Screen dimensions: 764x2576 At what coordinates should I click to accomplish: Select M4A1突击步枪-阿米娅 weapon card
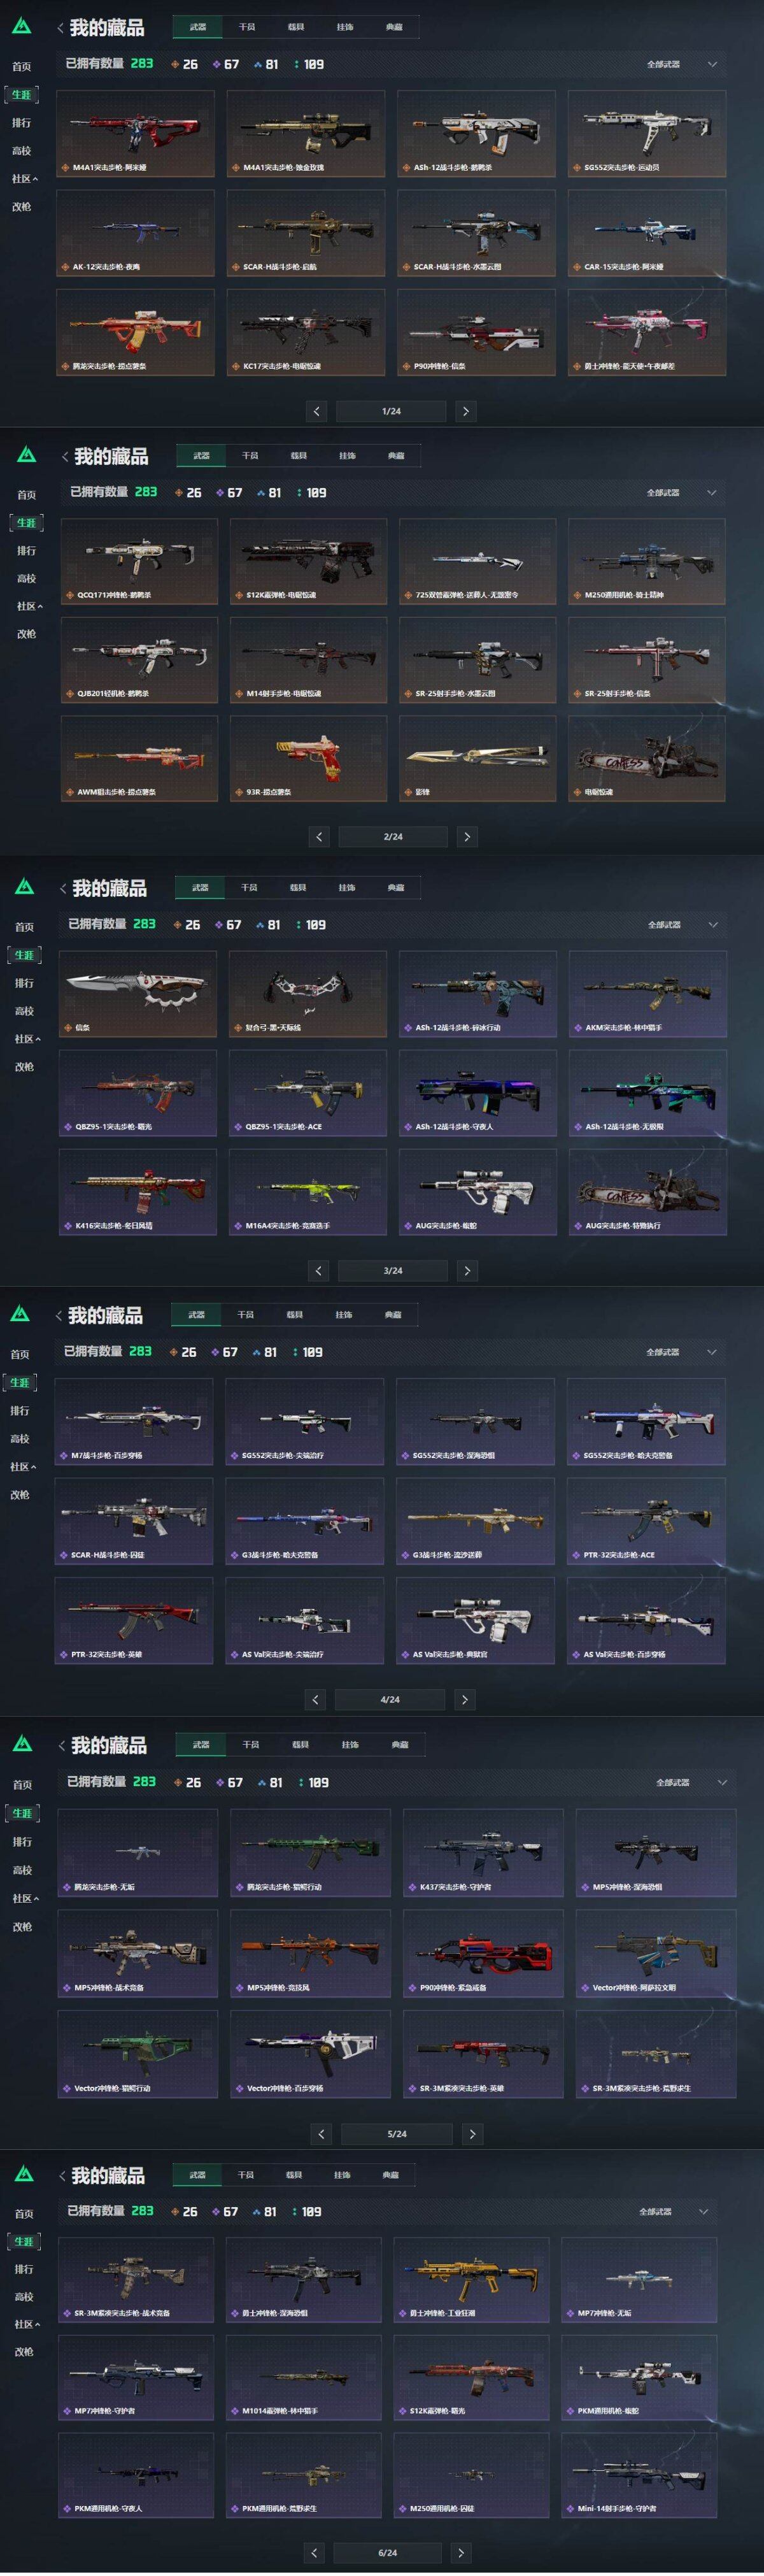click(x=135, y=133)
